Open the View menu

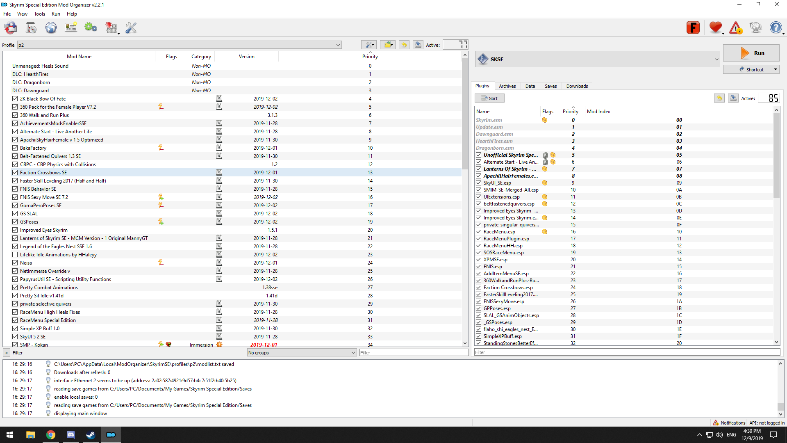coord(22,14)
